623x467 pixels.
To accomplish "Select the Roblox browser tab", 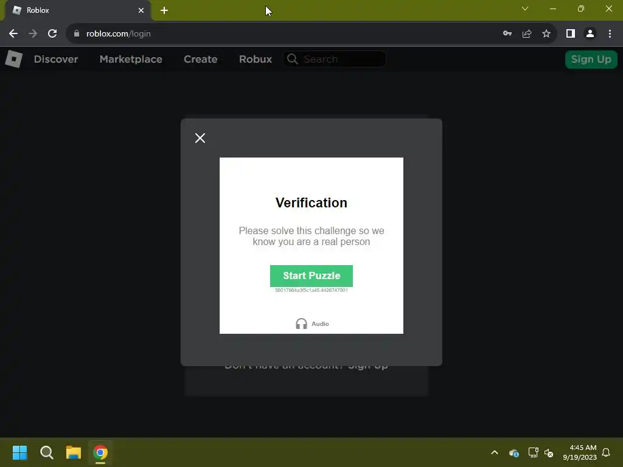I will tap(77, 10).
